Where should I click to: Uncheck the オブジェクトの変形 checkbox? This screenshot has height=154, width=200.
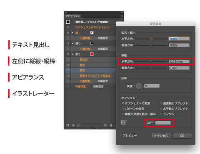[x=123, y=103]
